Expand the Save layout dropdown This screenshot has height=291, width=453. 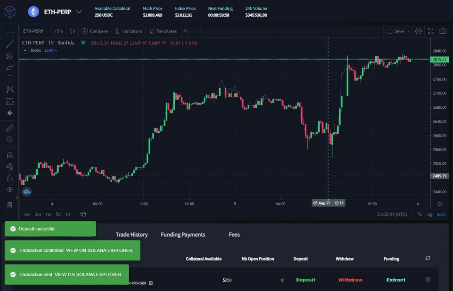(x=409, y=31)
